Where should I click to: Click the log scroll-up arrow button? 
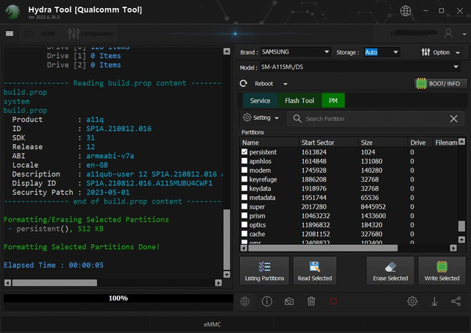(x=227, y=51)
